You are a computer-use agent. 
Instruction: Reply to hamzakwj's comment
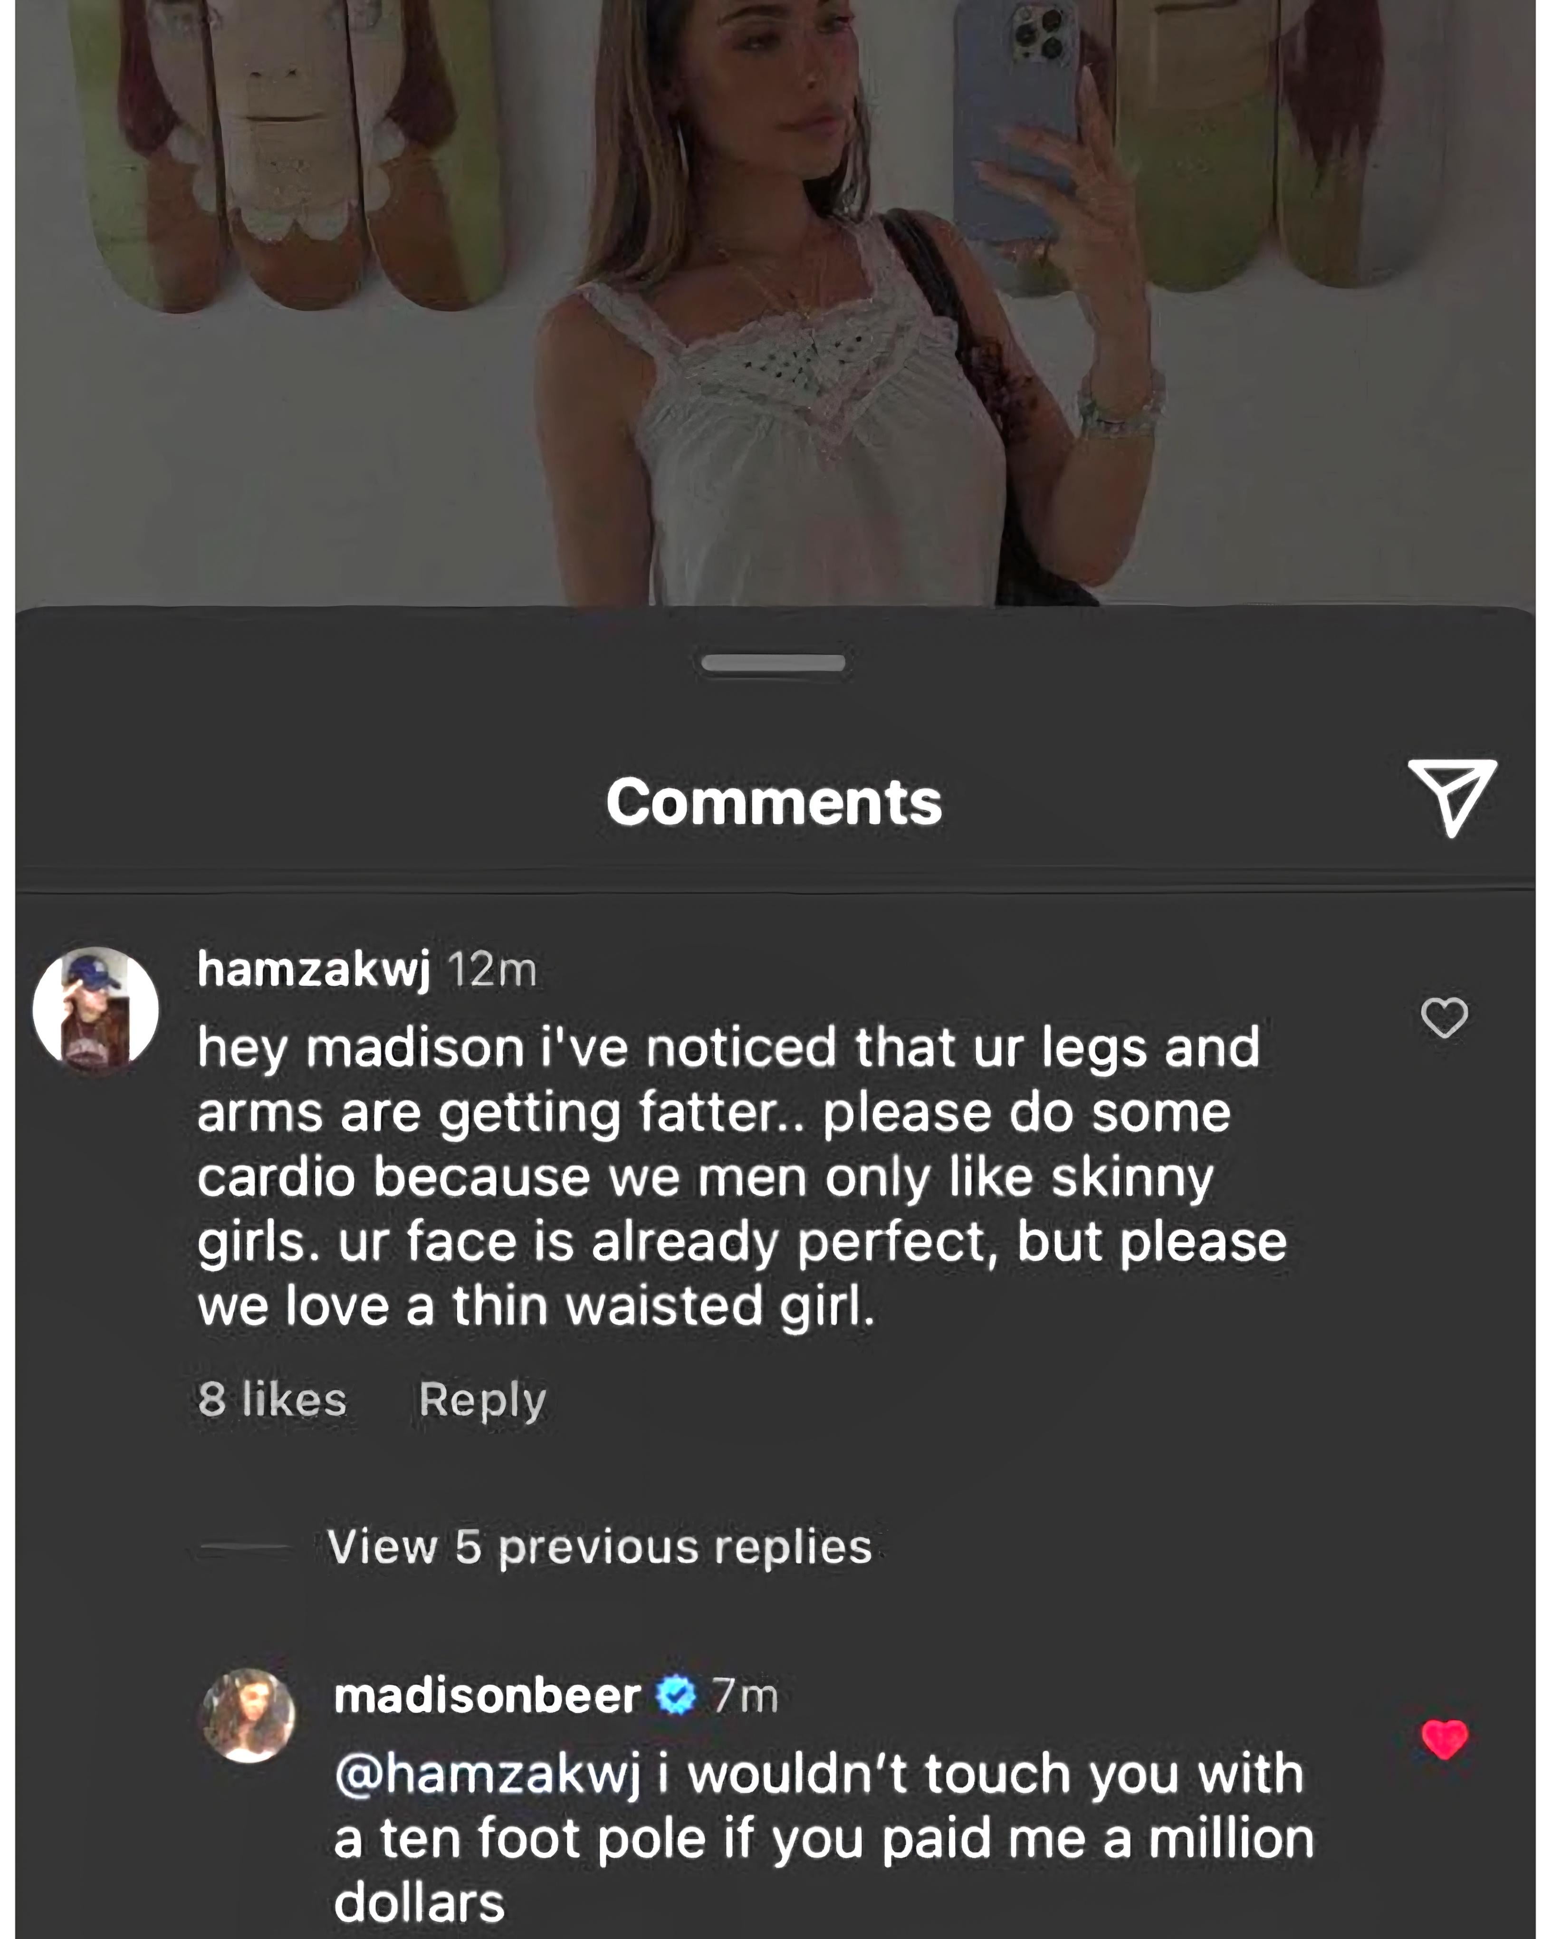[482, 1400]
